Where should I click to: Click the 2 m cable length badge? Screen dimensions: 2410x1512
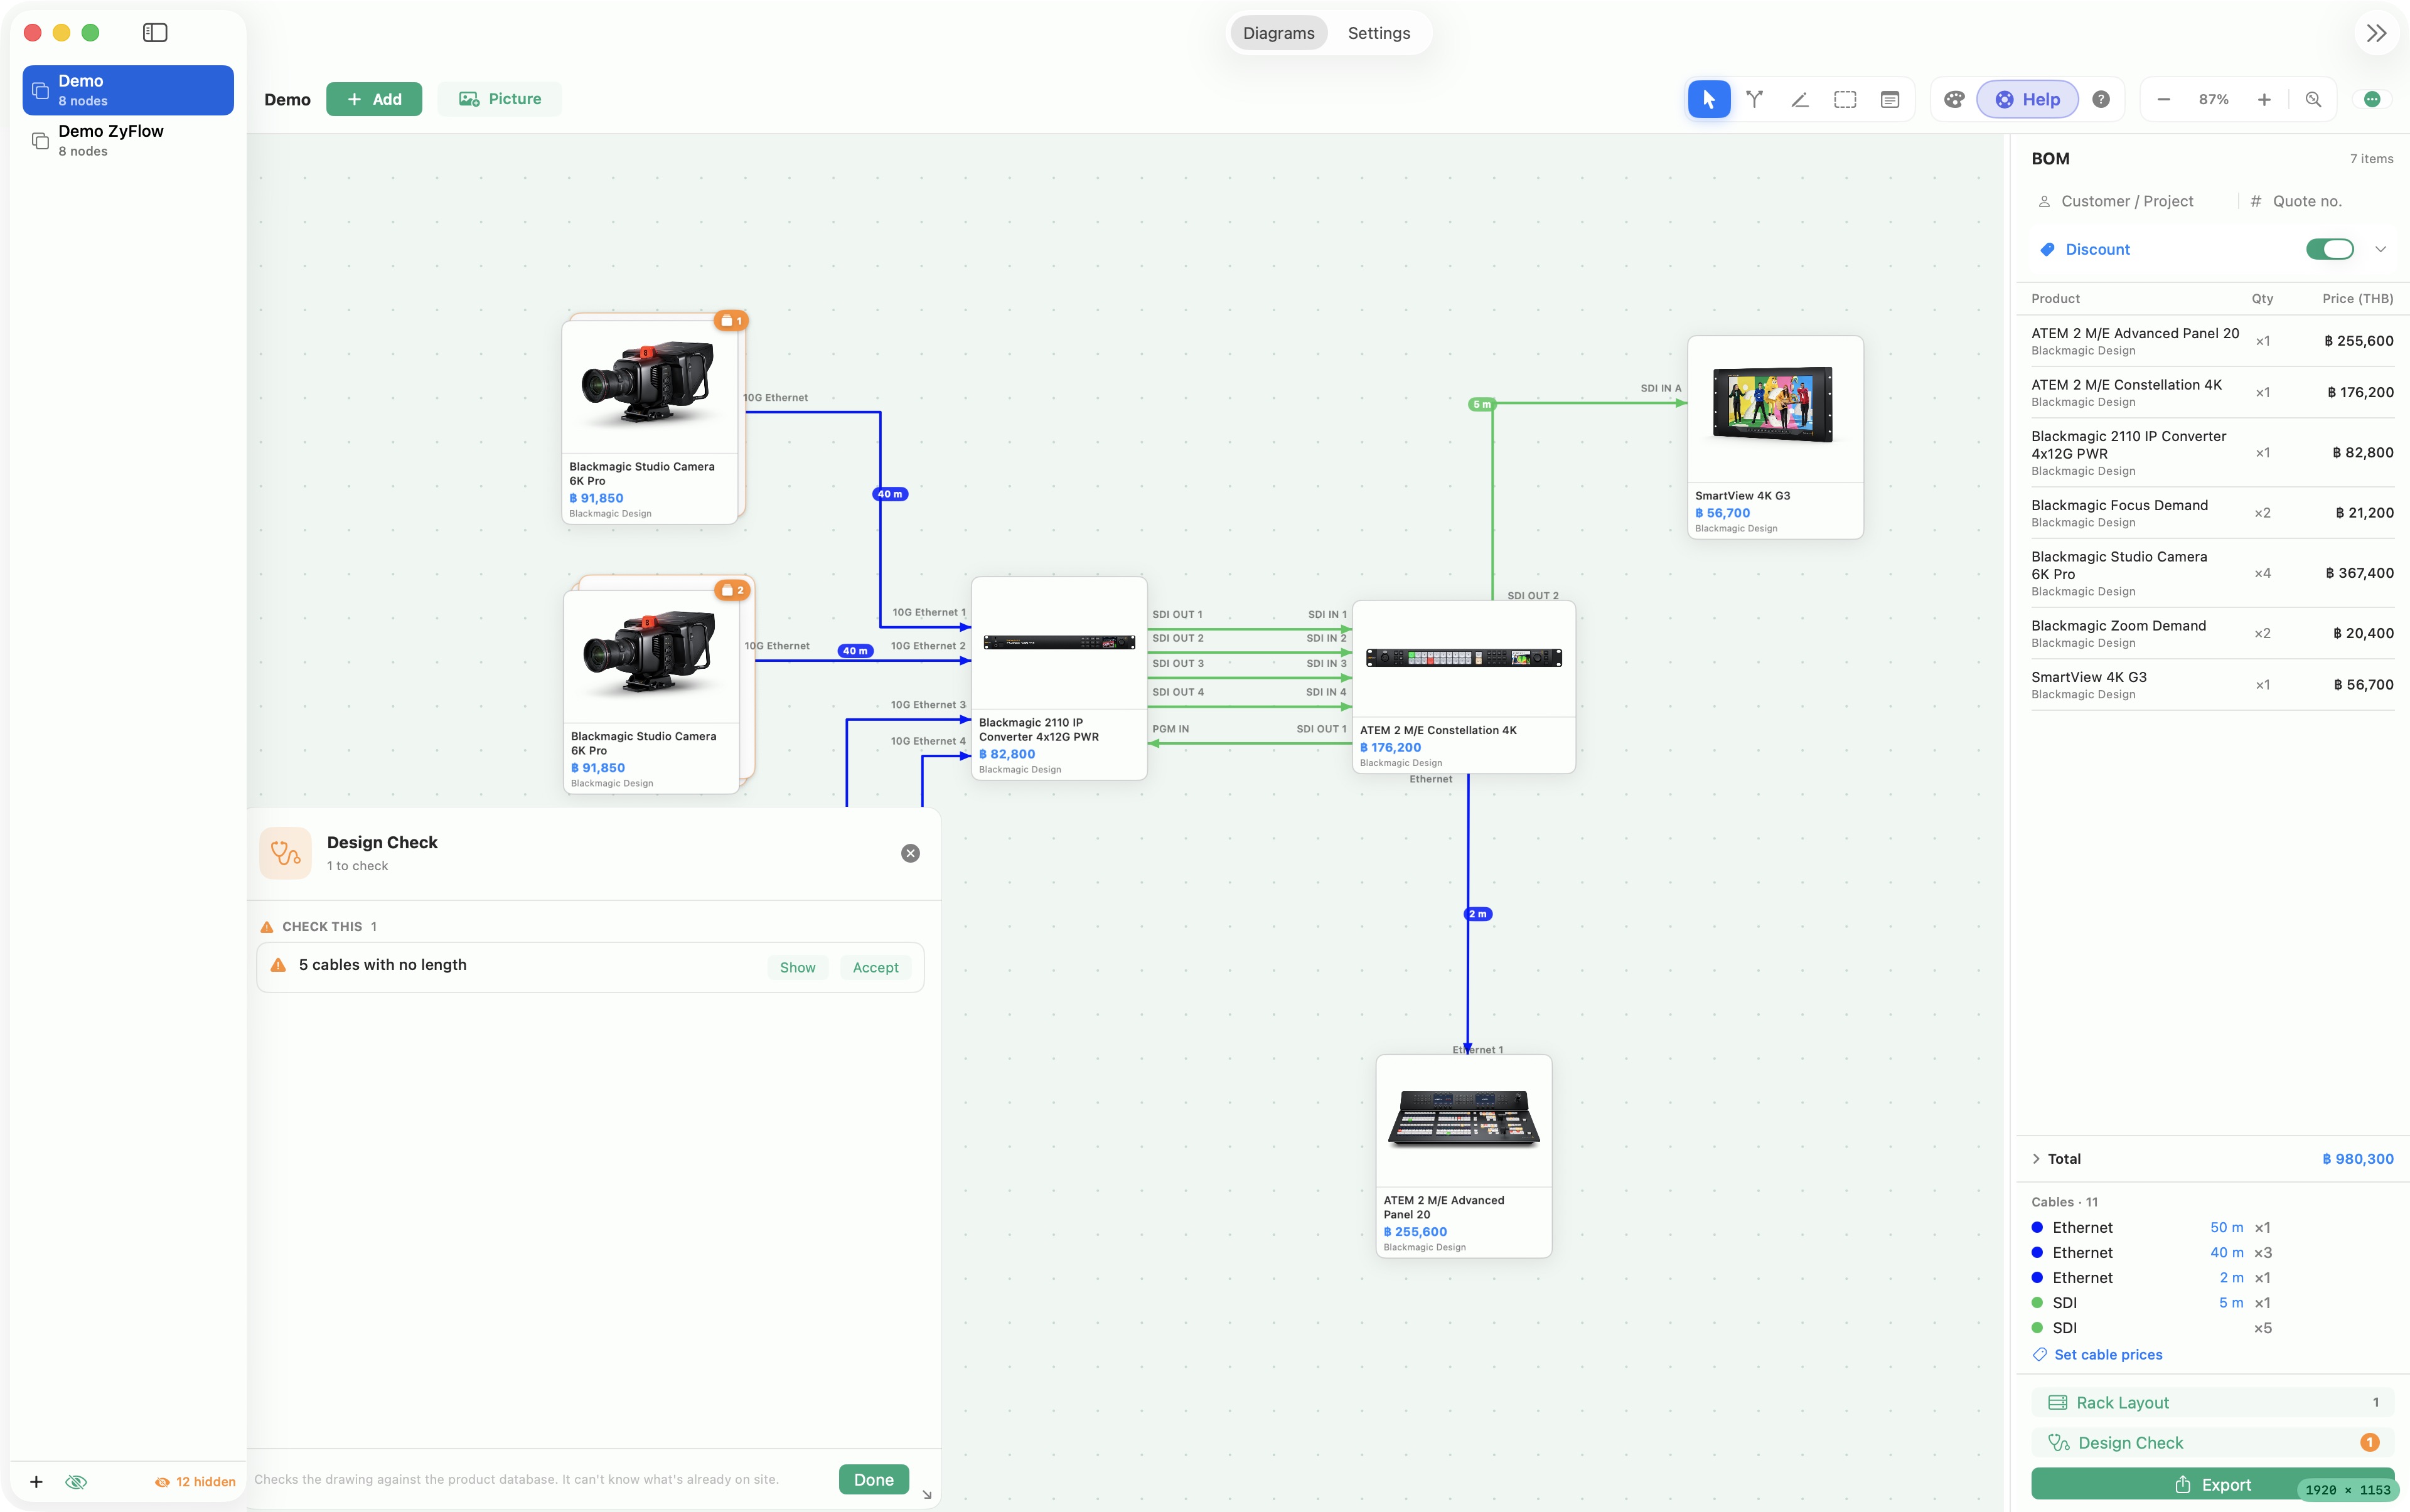pyautogui.click(x=1477, y=914)
